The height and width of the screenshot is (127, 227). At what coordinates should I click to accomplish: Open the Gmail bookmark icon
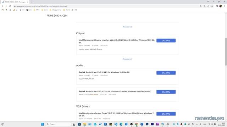2,10
